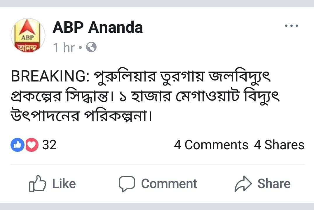Click the Like text label

64,184
